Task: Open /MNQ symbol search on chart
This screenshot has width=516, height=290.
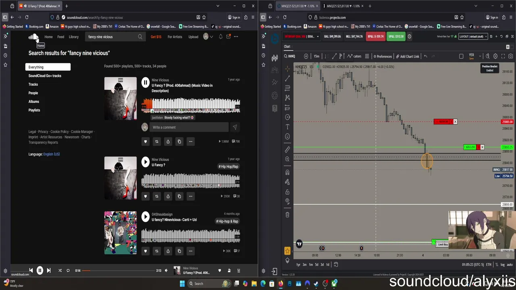Action: tap(289, 56)
